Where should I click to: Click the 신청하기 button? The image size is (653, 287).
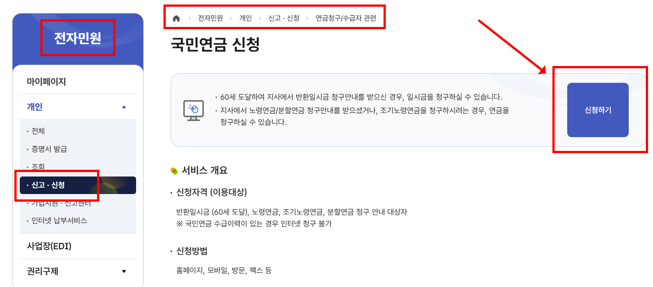(597, 110)
